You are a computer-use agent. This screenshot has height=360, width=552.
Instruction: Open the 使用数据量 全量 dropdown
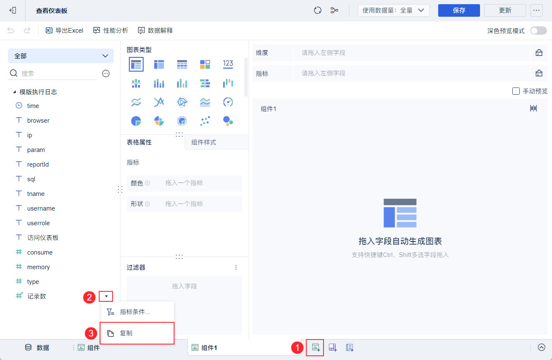click(x=394, y=10)
